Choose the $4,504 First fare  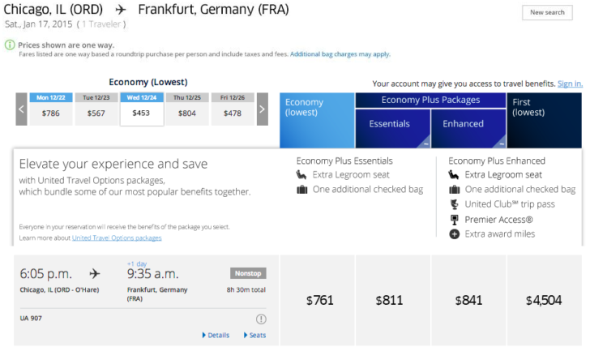544,300
